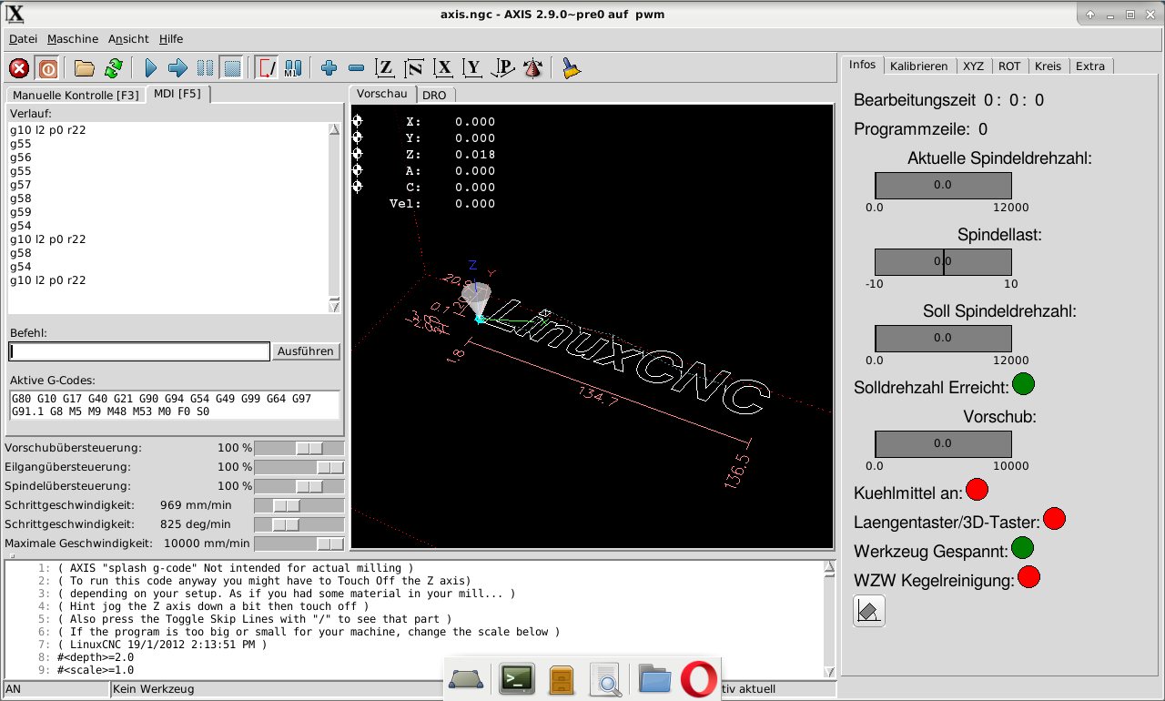Image resolution: width=1165 pixels, height=701 pixels.
Task: Open the Ansicht menu
Action: click(128, 39)
